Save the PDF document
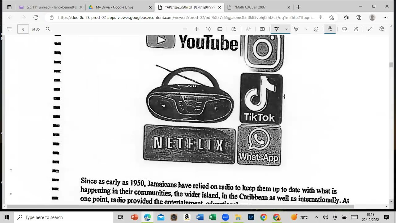The width and height of the screenshot is (396, 223). click(356, 29)
